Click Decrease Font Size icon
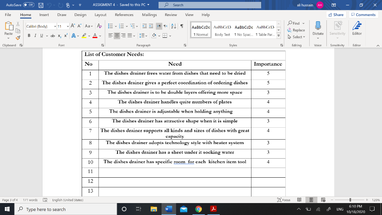This screenshot has height=215, width=382. pos(79,26)
